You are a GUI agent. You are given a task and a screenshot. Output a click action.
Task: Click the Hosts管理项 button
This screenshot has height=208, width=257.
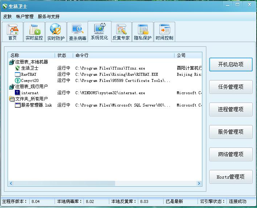pos(231,177)
